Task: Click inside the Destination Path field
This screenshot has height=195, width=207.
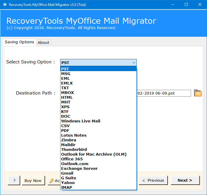Action: click(164, 93)
